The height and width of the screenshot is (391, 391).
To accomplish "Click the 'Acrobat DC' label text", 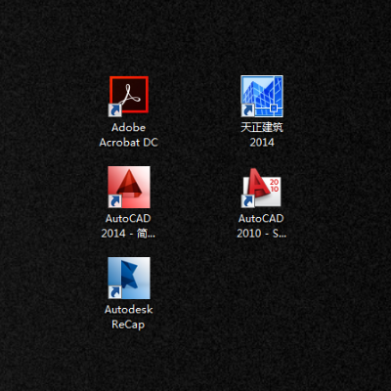I will pos(129,143).
